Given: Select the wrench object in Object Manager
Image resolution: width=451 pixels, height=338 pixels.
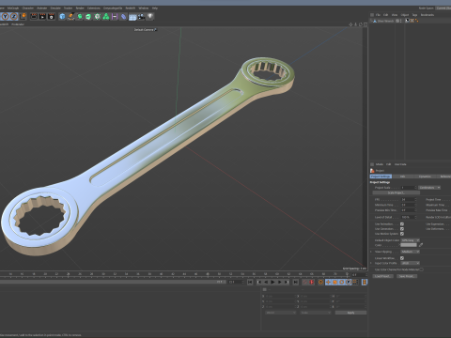Looking at the screenshot, I should 385,21.
